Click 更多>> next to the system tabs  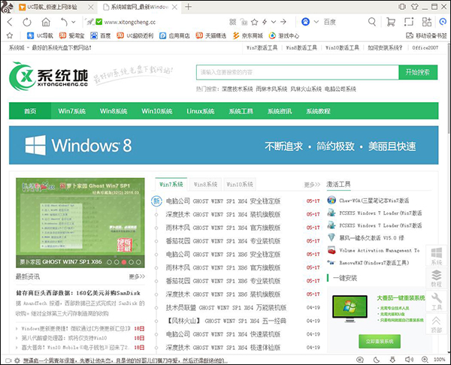[313, 185]
